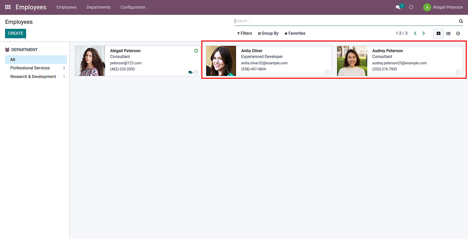Select All departments filter

[x=36, y=59]
